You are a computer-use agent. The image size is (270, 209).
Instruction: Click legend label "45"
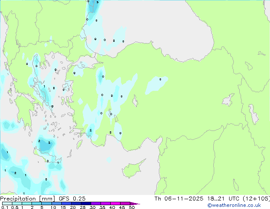[122, 207]
